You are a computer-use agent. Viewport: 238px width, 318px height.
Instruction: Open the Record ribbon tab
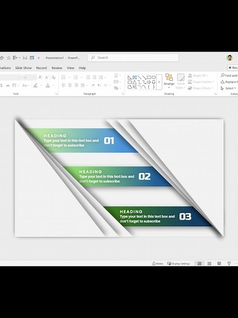42,68
